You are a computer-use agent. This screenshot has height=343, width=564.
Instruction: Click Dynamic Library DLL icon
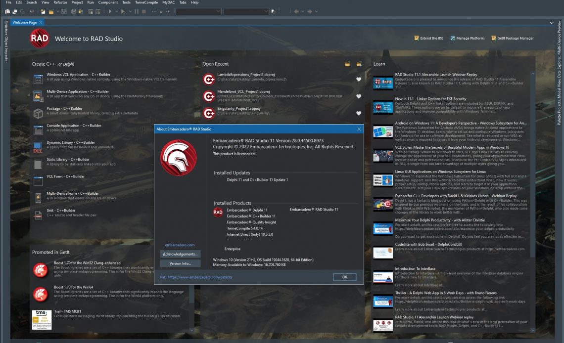tap(38, 147)
